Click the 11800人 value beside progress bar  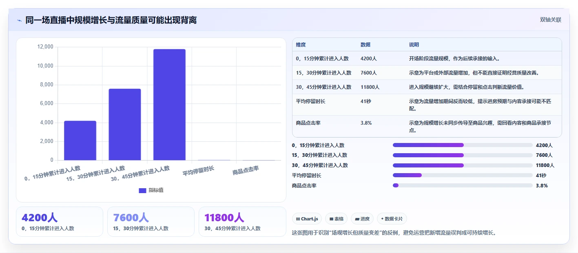click(545, 165)
